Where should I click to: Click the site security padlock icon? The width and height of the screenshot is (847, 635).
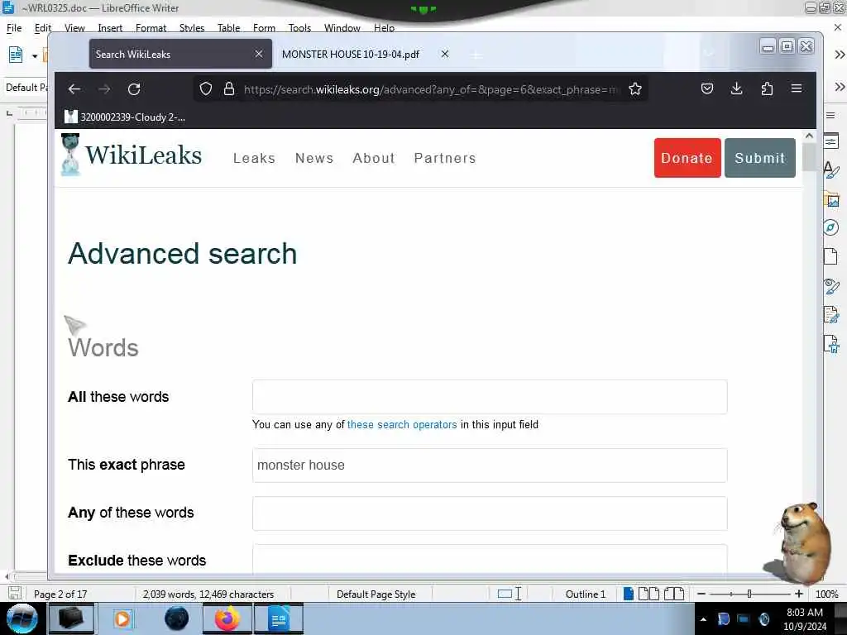[x=229, y=89]
